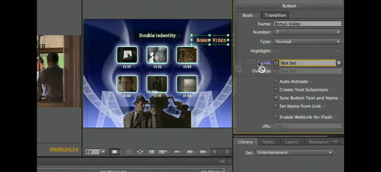Open the Set dropdown showing Entertainment

[x=294, y=152]
